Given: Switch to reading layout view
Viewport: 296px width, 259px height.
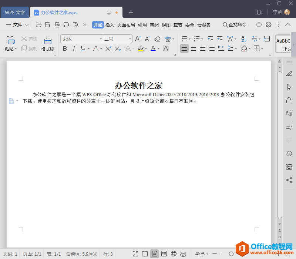Looking at the screenshot, I should tap(145, 254).
